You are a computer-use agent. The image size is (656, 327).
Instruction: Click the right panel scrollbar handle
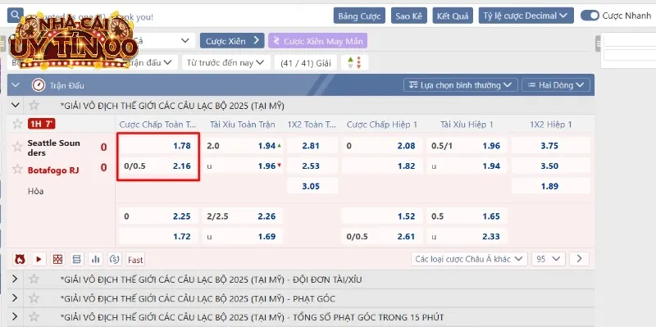[x=598, y=43]
